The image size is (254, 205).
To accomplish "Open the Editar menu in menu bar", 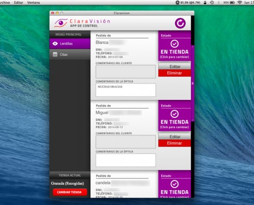I will pyautogui.click(x=18, y=3).
